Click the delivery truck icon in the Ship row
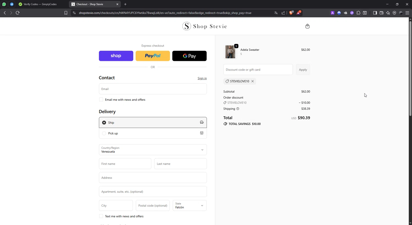The image size is (412, 225). tap(202, 122)
